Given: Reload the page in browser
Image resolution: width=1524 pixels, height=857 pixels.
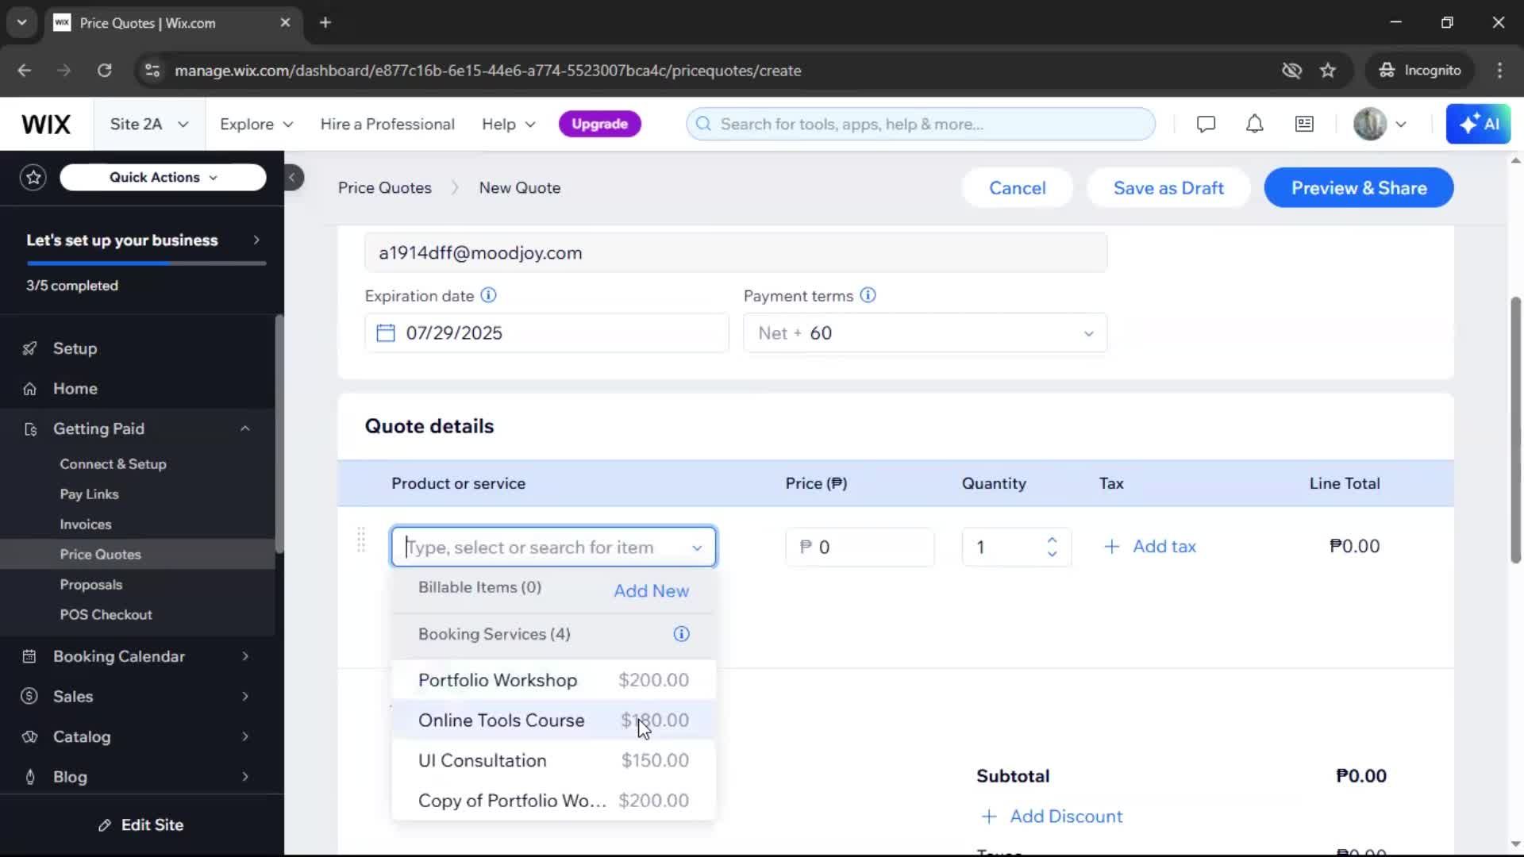Looking at the screenshot, I should point(104,71).
